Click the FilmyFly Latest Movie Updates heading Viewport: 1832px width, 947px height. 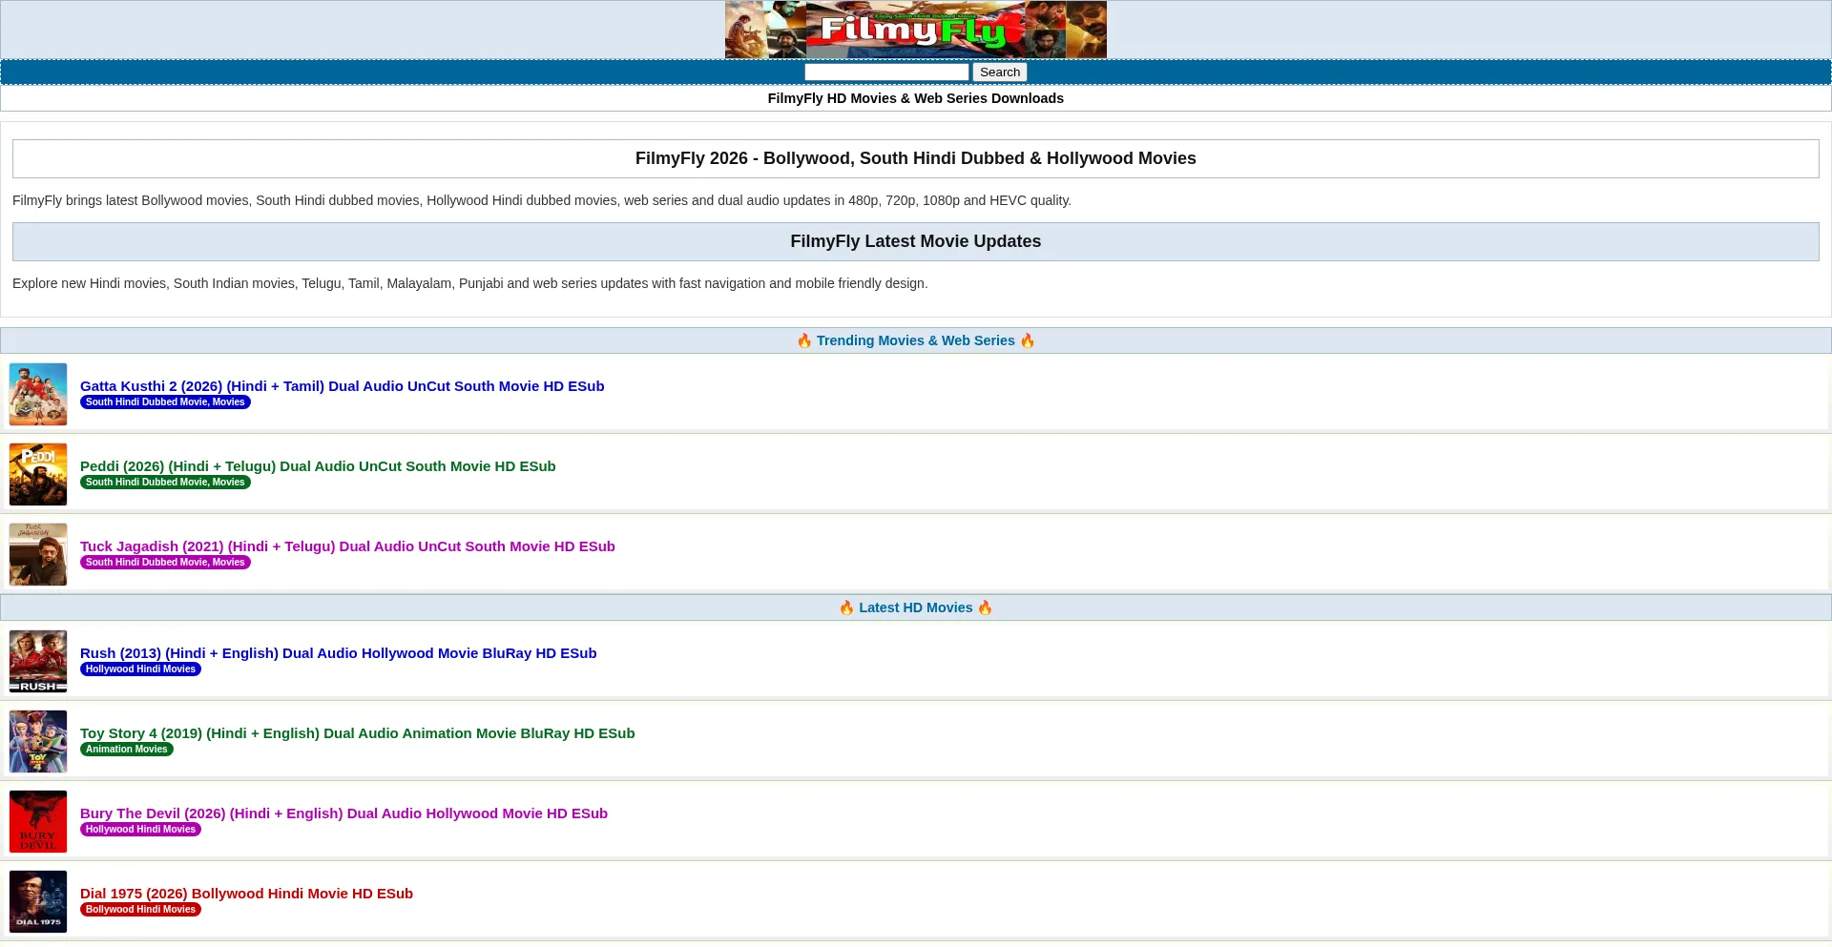[916, 241]
